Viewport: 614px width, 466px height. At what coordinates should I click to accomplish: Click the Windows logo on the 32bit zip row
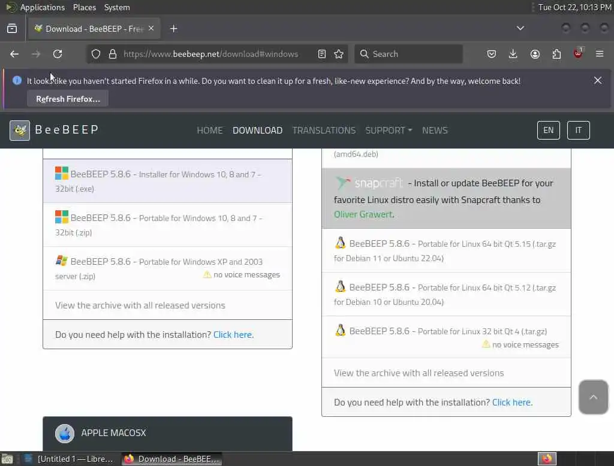coord(62,217)
